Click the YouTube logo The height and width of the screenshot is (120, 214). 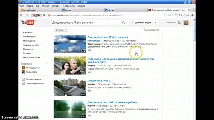click(x=27, y=22)
